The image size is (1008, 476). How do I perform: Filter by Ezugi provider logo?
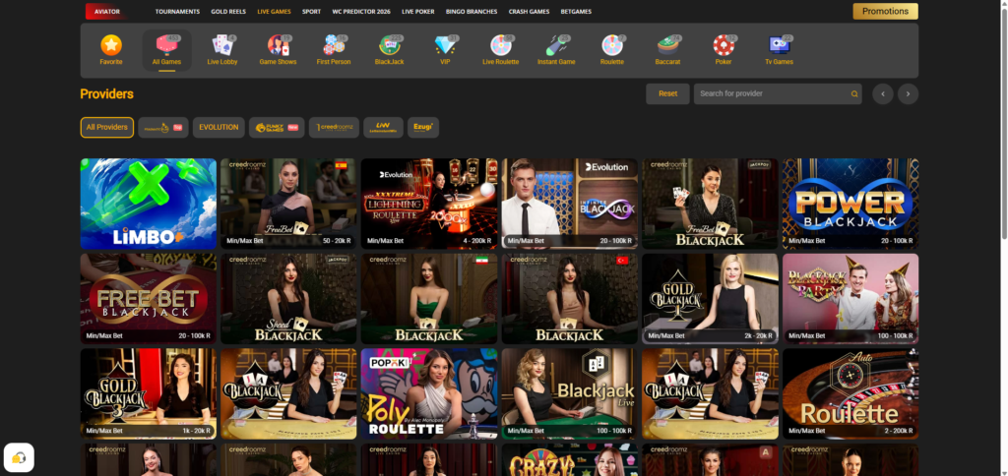423,127
